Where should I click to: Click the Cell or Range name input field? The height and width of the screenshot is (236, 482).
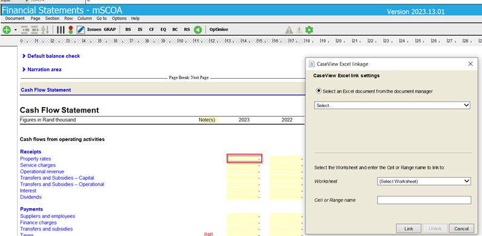coord(424,200)
